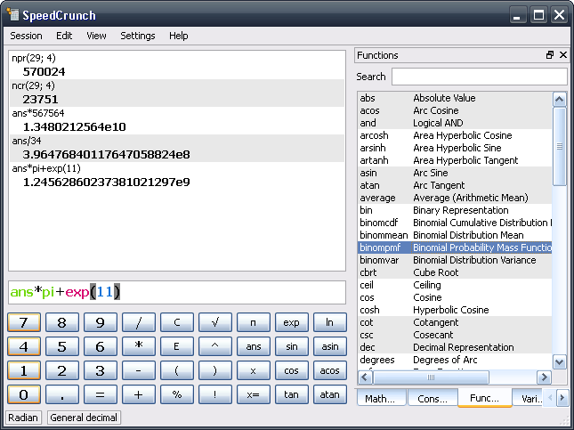The width and height of the screenshot is (574, 430).
Task: Close the Functions dock panel
Action: coord(563,55)
